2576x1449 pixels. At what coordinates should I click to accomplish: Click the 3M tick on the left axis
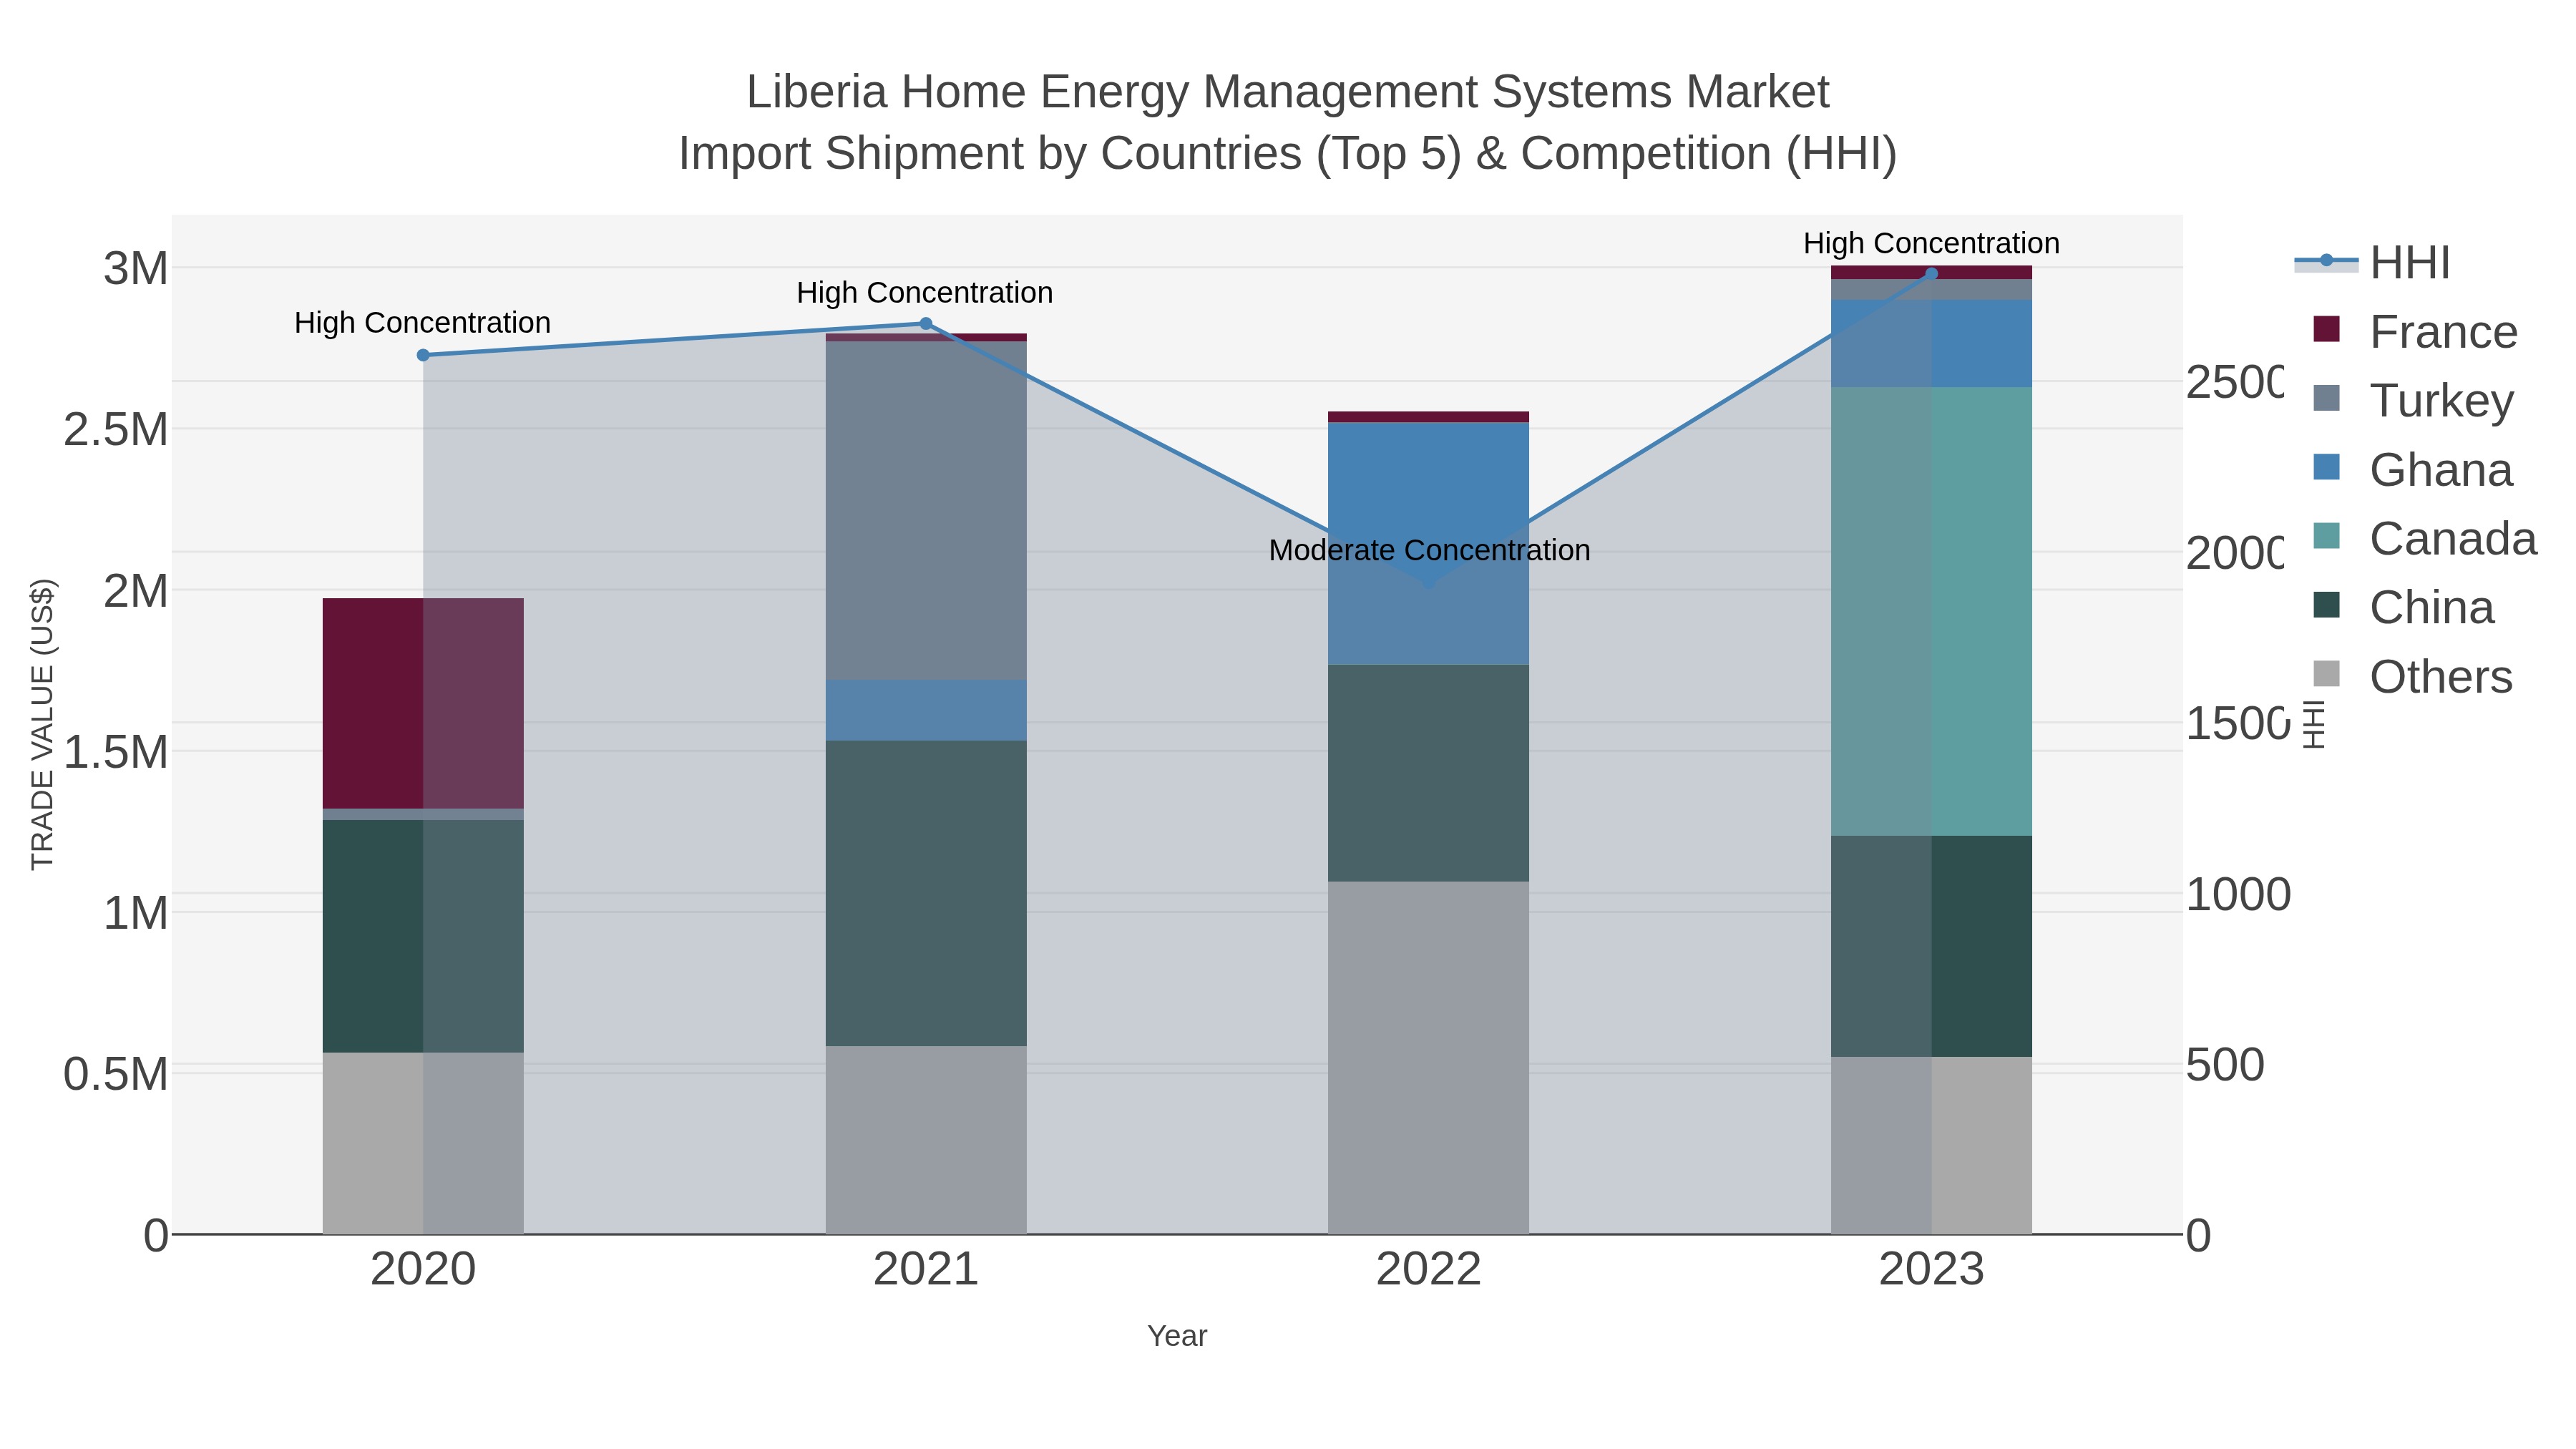click(136, 269)
